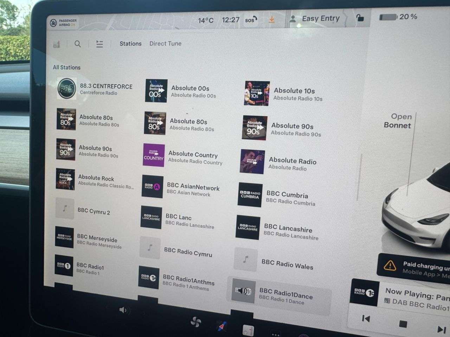The width and height of the screenshot is (450, 337).
Task: Tap the volume speaker icon
Action: (x=123, y=310)
